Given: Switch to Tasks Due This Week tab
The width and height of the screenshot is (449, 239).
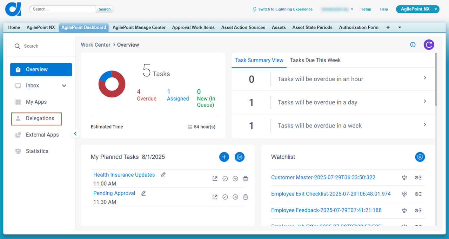Looking at the screenshot, I should tap(315, 60).
